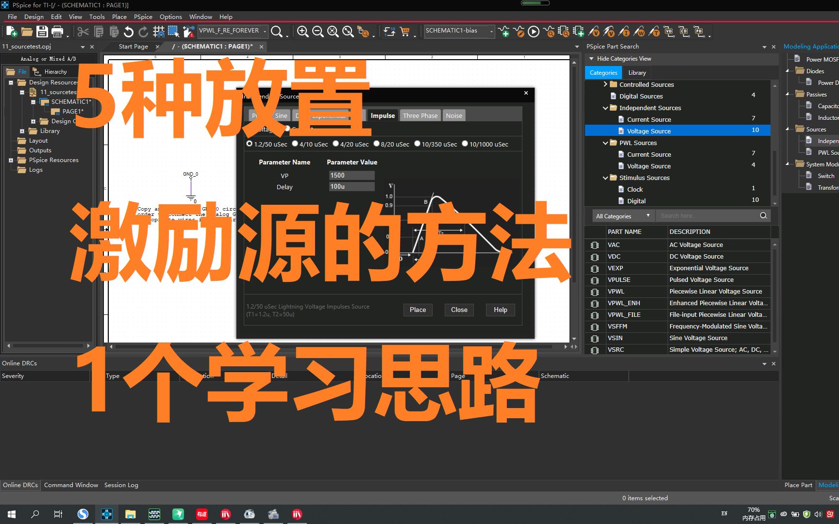Select the 8/20 uSec impulse option

(377, 144)
